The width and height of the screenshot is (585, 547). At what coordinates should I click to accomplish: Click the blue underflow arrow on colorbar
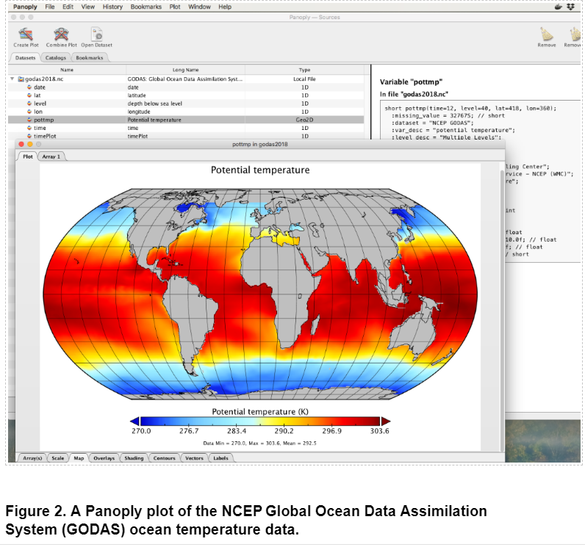click(134, 421)
